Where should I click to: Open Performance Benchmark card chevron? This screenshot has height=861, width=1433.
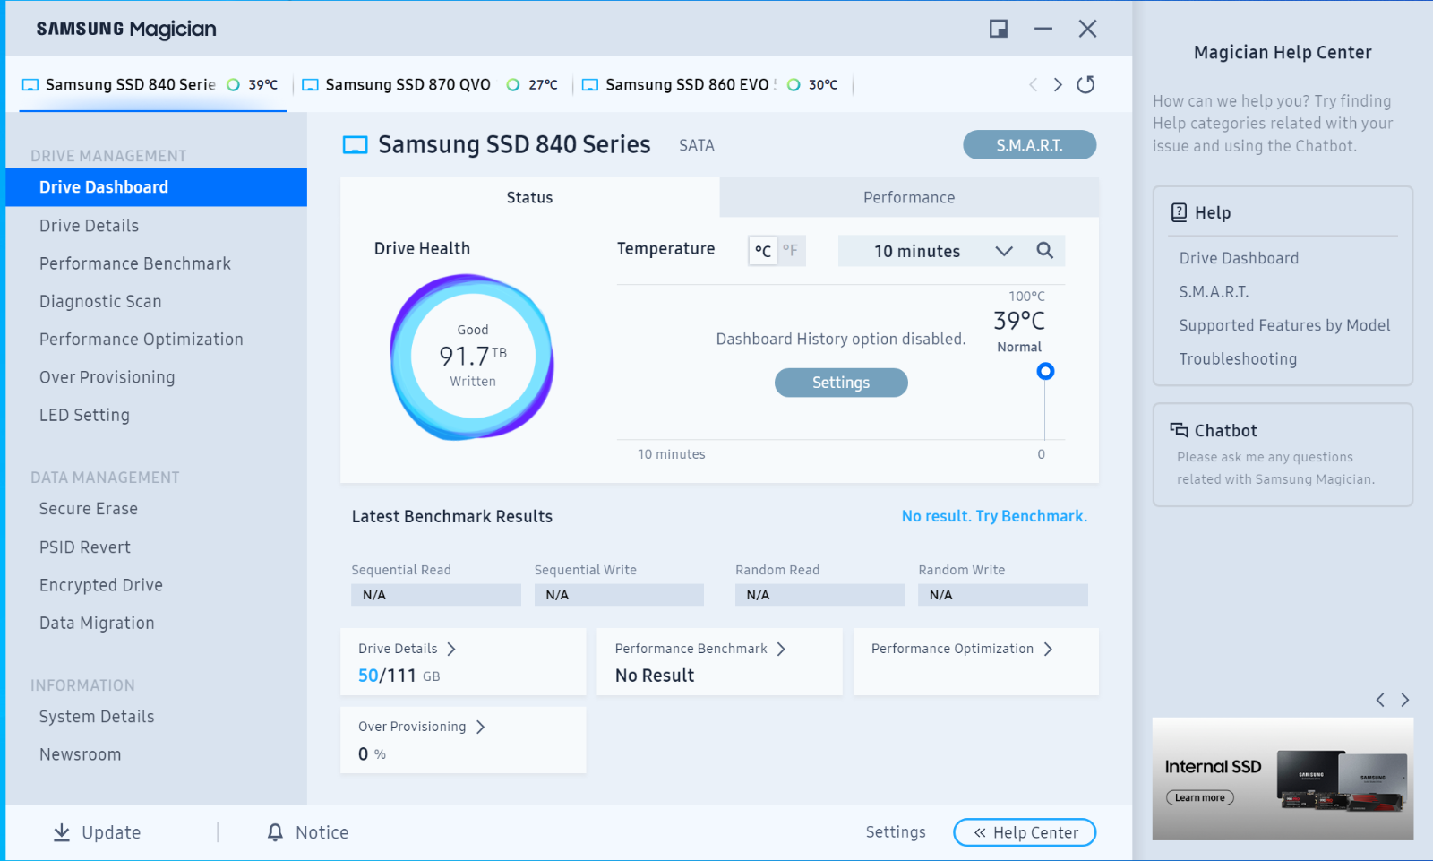tap(781, 649)
